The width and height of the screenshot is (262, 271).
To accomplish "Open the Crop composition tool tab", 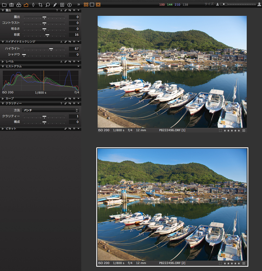I will tap(40, 5).
